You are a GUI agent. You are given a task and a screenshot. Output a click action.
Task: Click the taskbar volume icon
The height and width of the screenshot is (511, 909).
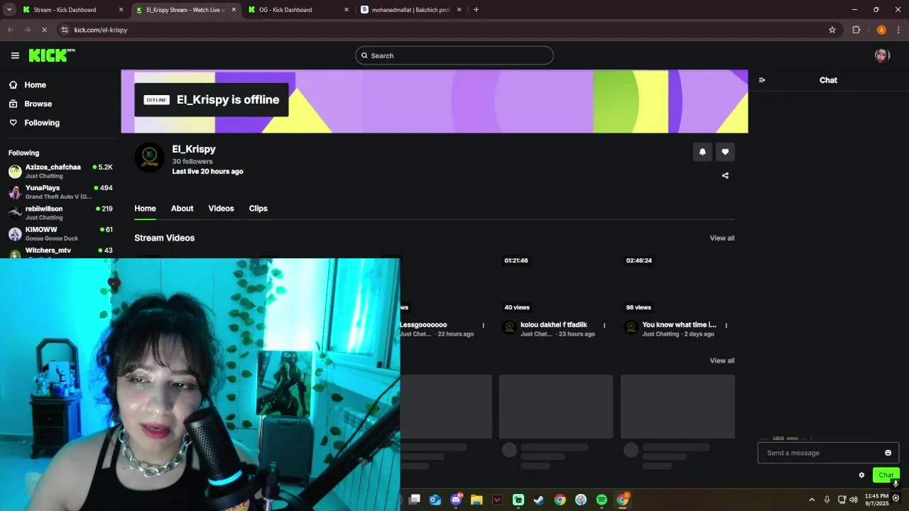point(854,500)
